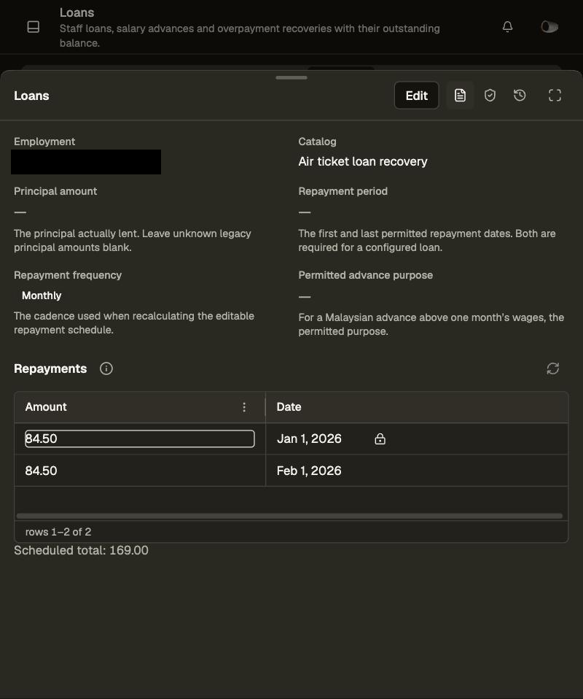Open the history clock icon
Viewport: 583px width, 699px height.
(x=520, y=96)
